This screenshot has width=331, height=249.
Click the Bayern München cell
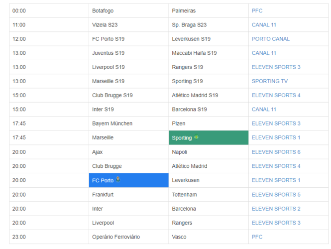click(129, 124)
